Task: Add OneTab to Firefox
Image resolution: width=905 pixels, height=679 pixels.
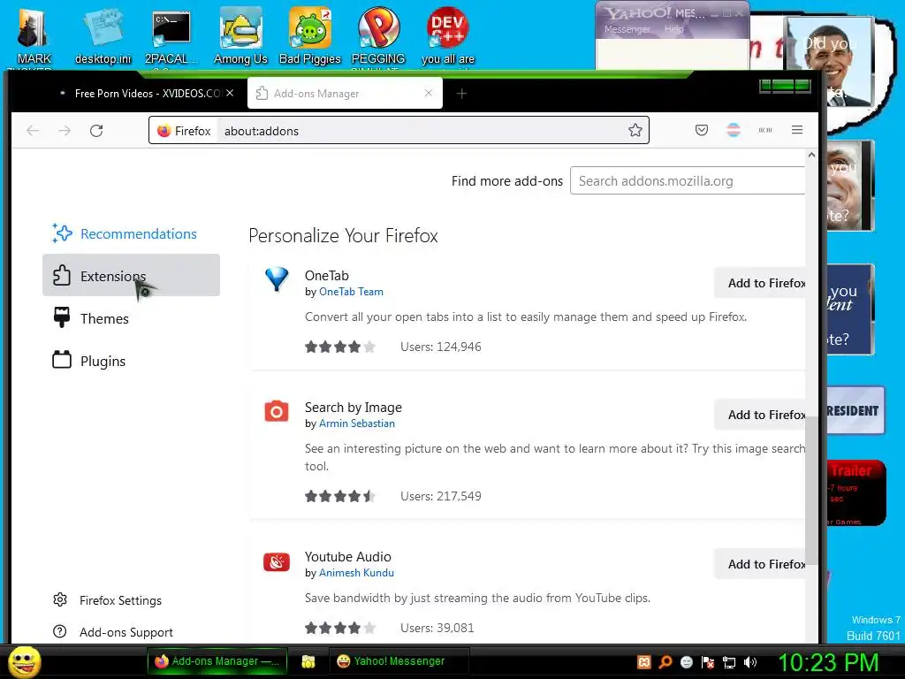Action: (x=760, y=283)
